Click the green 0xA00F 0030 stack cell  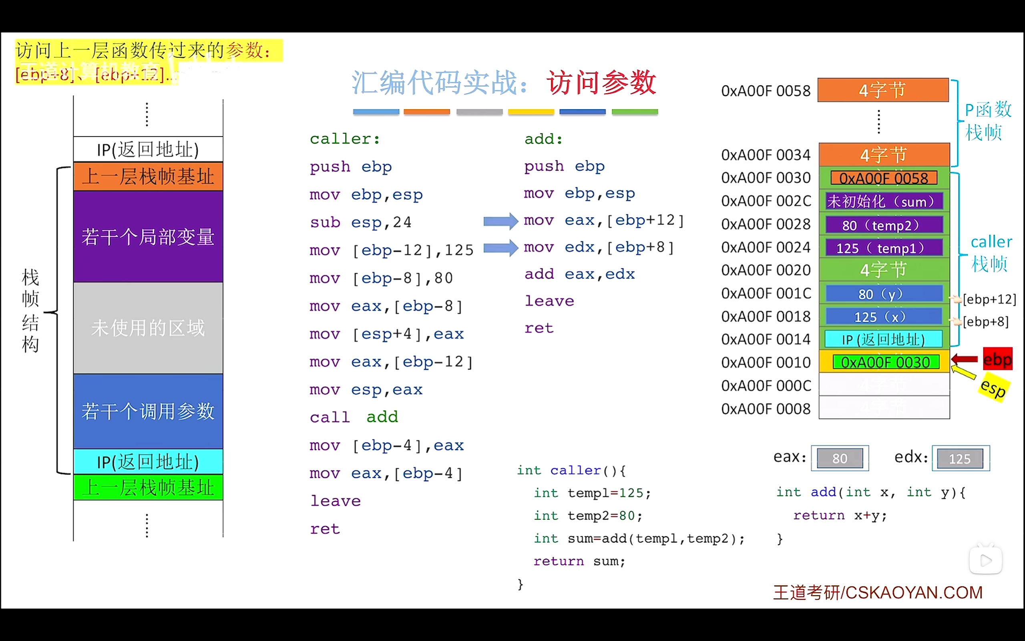pyautogui.click(x=885, y=362)
